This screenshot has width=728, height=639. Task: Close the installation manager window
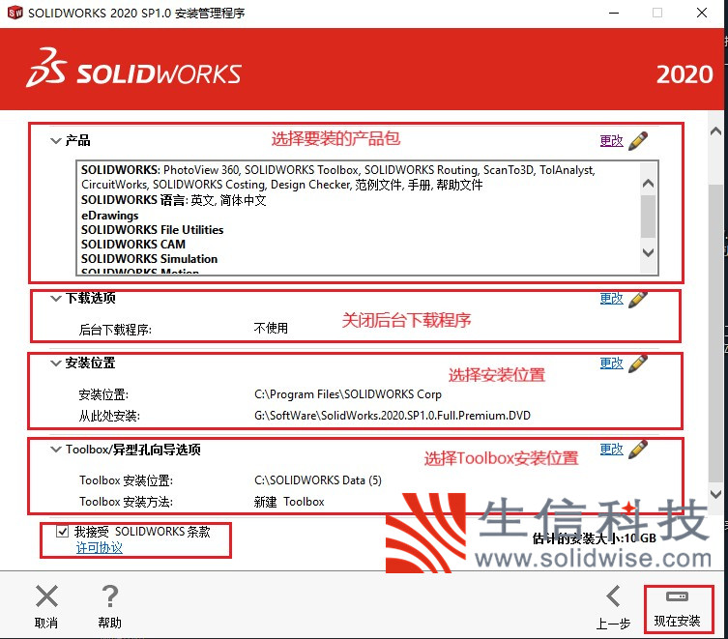[702, 13]
